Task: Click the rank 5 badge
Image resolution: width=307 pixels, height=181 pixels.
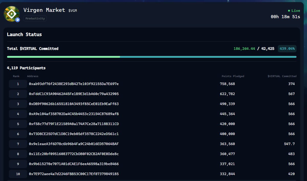Action: point(18,124)
